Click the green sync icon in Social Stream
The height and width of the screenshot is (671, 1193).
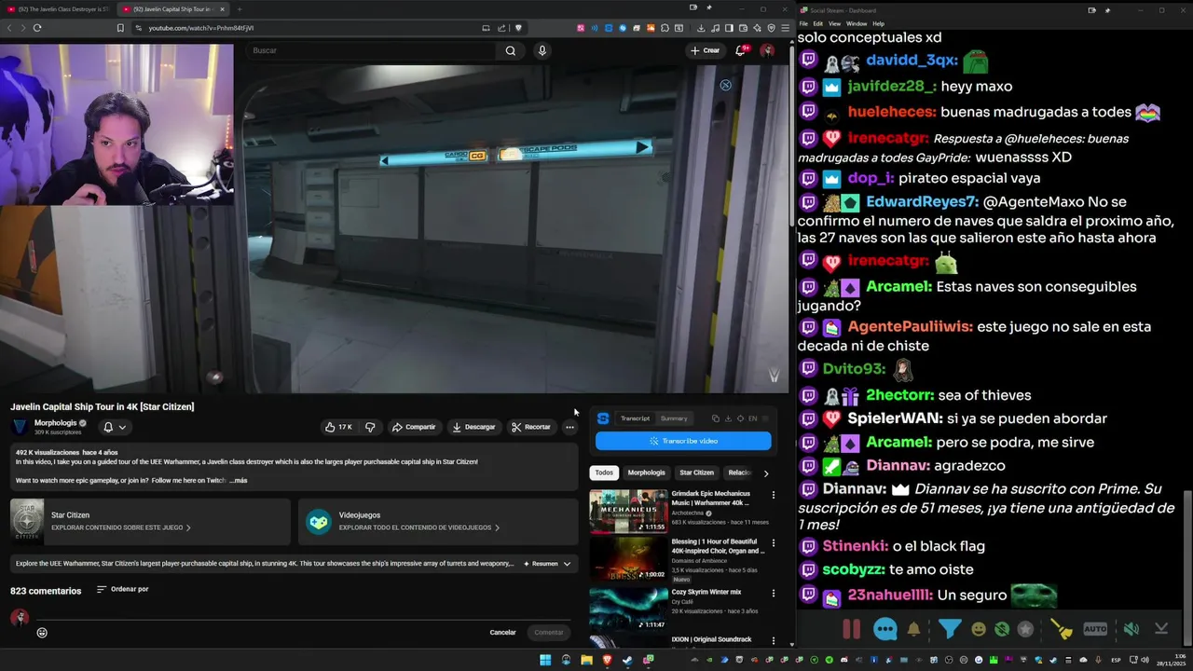pos(1002,629)
